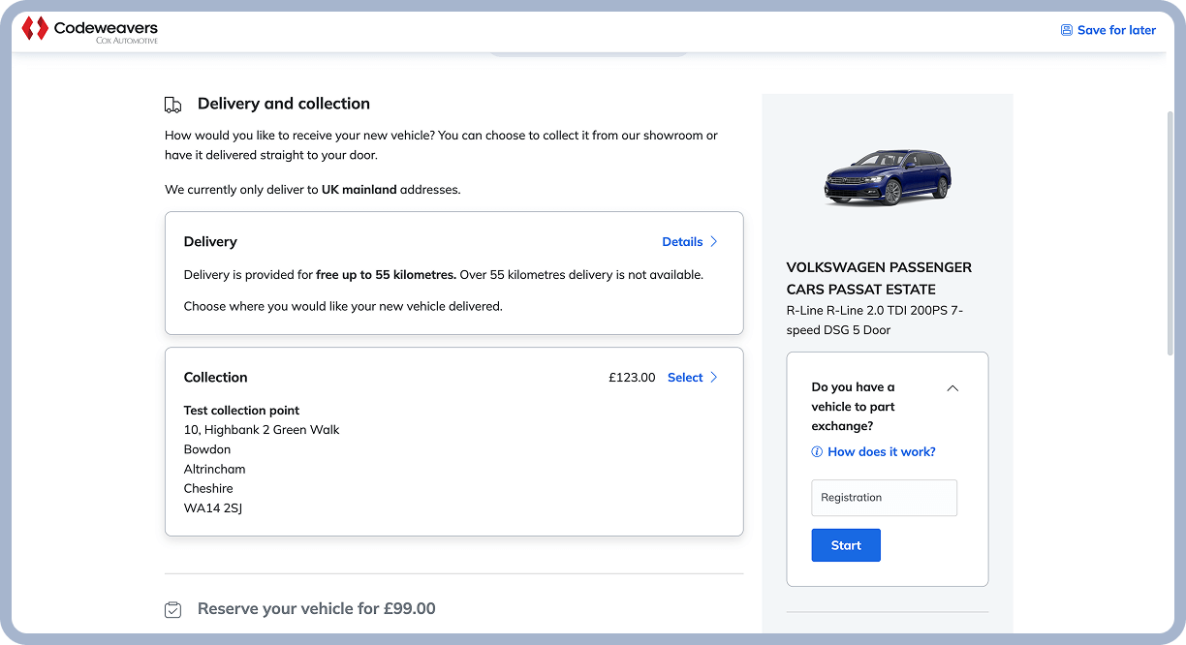This screenshot has width=1186, height=645.
Task: Click the UK mainland bold text
Action: click(x=359, y=190)
